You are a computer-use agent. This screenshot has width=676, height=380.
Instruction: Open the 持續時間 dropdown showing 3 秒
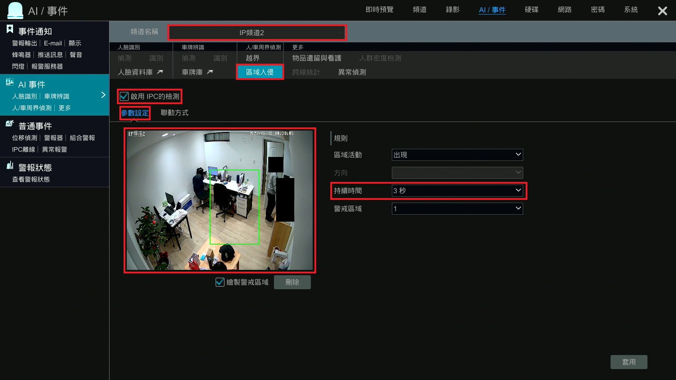pyautogui.click(x=457, y=191)
